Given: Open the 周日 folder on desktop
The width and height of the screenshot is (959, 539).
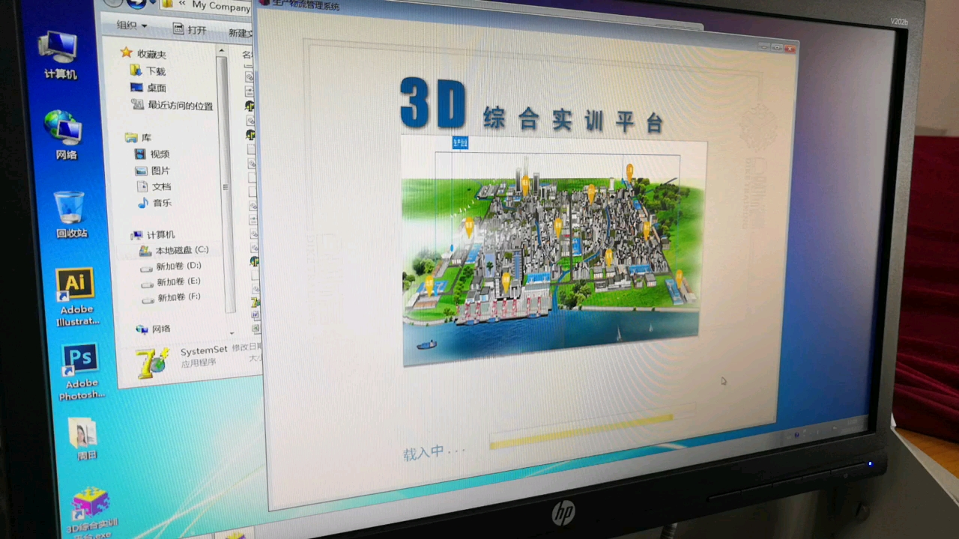Looking at the screenshot, I should (84, 439).
